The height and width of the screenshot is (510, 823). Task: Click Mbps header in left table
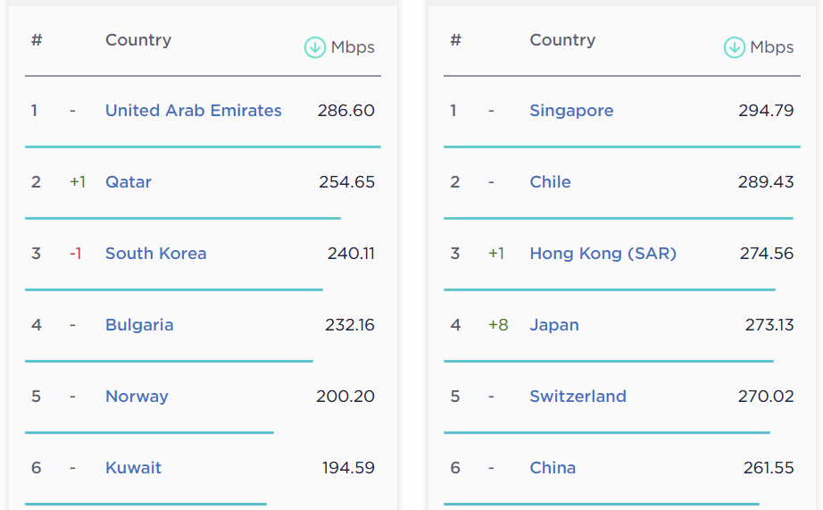click(x=353, y=47)
